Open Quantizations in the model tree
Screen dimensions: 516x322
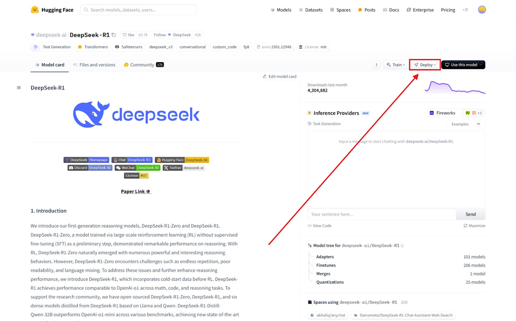click(x=330, y=282)
